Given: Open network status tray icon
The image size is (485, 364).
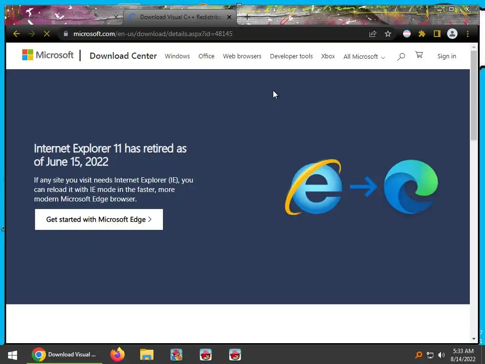Looking at the screenshot, I should tap(430, 355).
